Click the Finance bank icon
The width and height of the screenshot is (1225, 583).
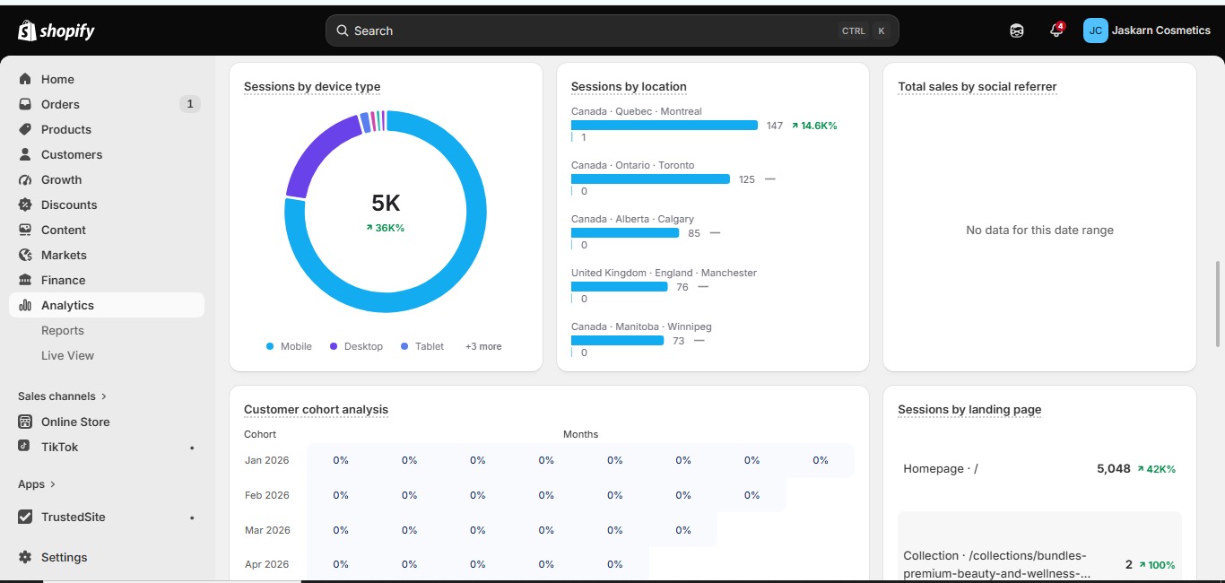25,280
